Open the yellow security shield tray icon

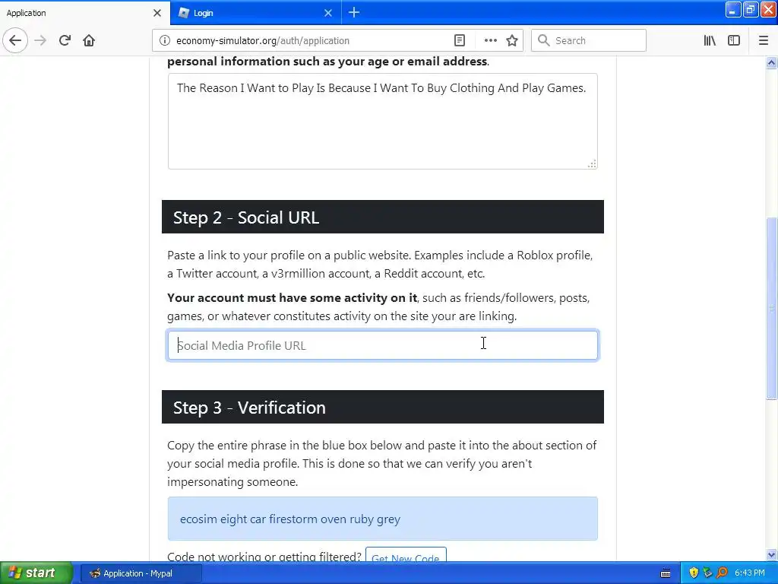(694, 573)
